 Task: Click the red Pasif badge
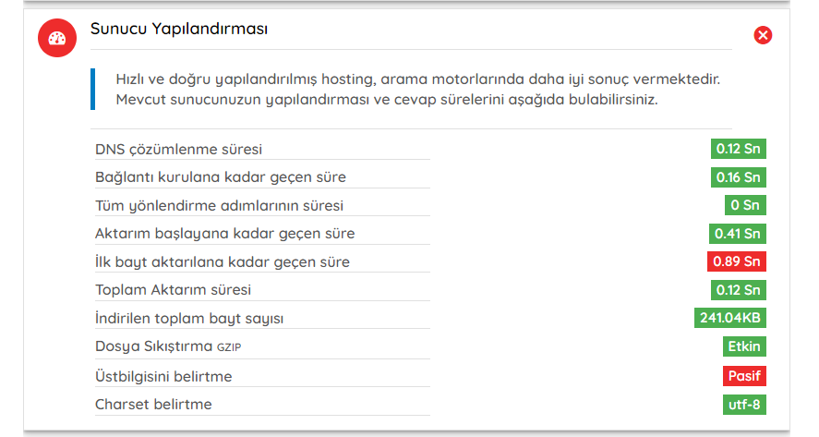click(744, 376)
